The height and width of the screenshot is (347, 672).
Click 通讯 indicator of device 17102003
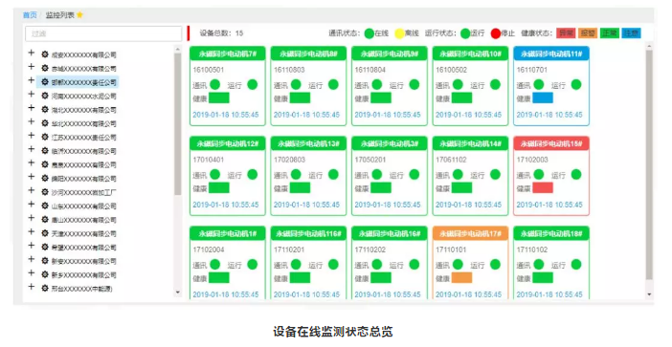point(539,174)
